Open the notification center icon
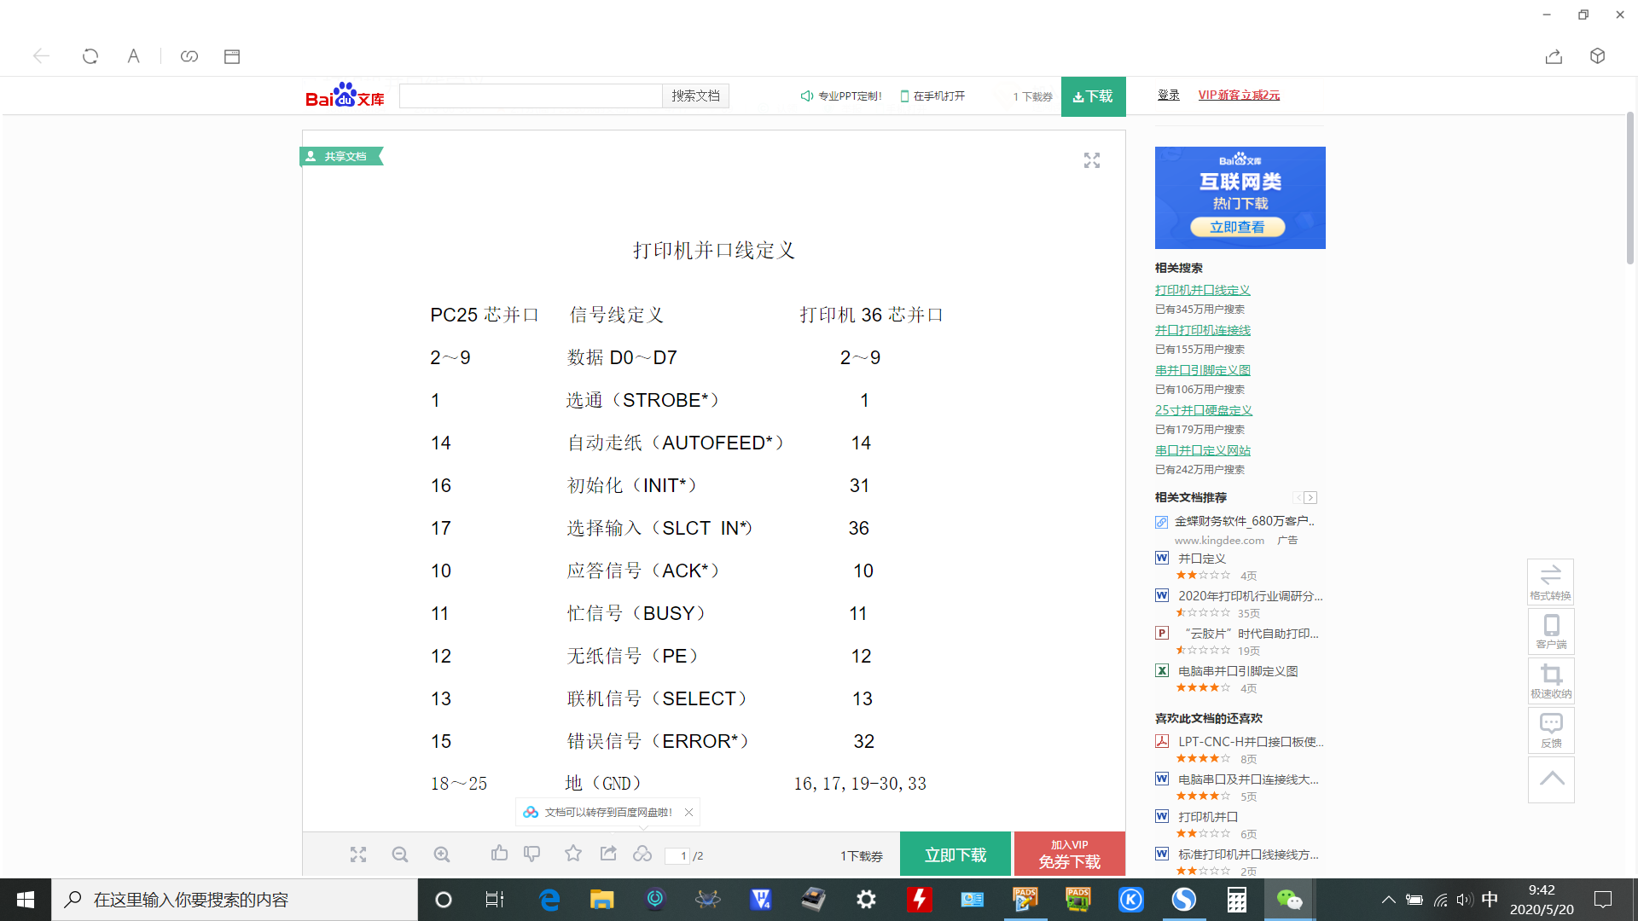The image size is (1638, 921). [1603, 900]
